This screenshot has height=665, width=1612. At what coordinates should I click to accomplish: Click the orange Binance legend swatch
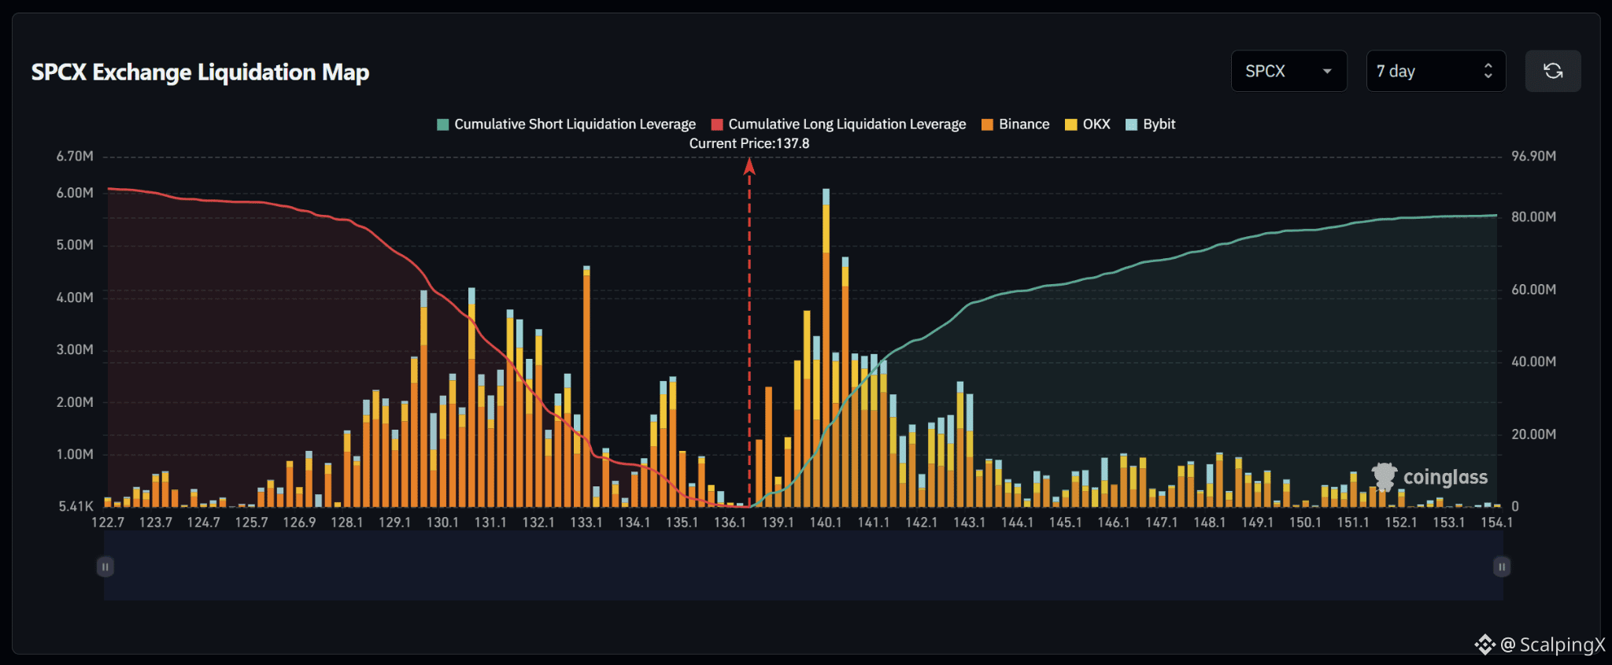pyautogui.click(x=987, y=124)
